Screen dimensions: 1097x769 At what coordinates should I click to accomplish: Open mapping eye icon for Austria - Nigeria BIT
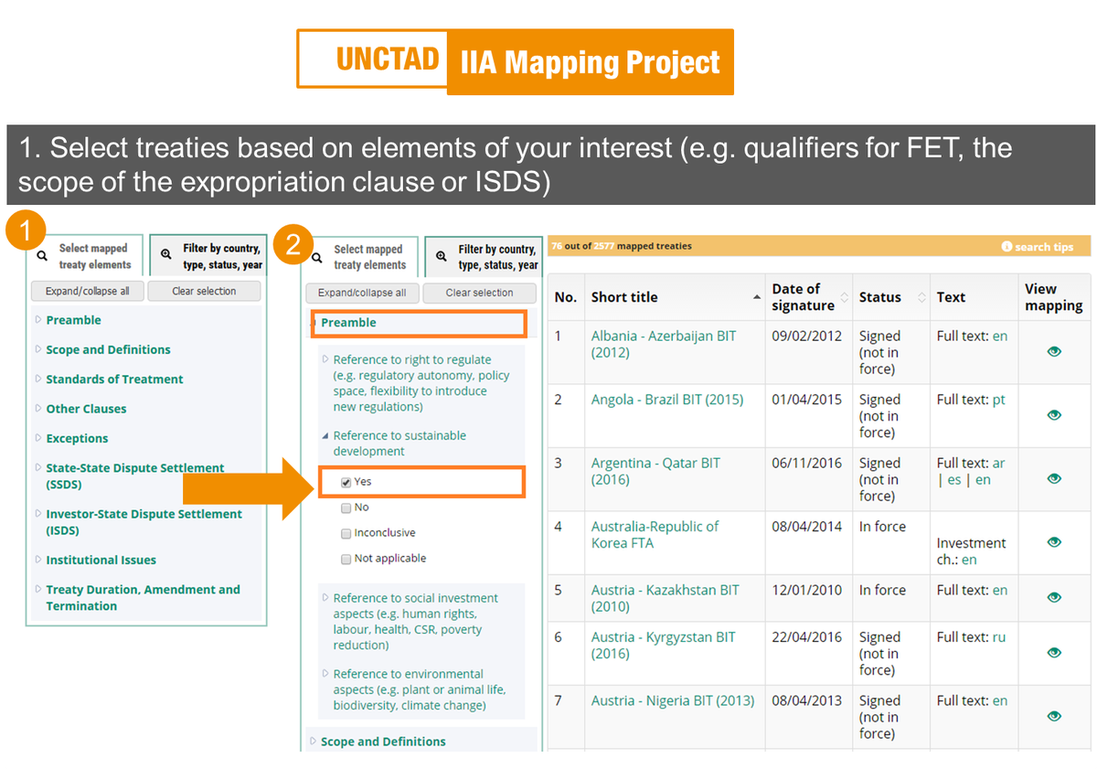[x=1054, y=717]
